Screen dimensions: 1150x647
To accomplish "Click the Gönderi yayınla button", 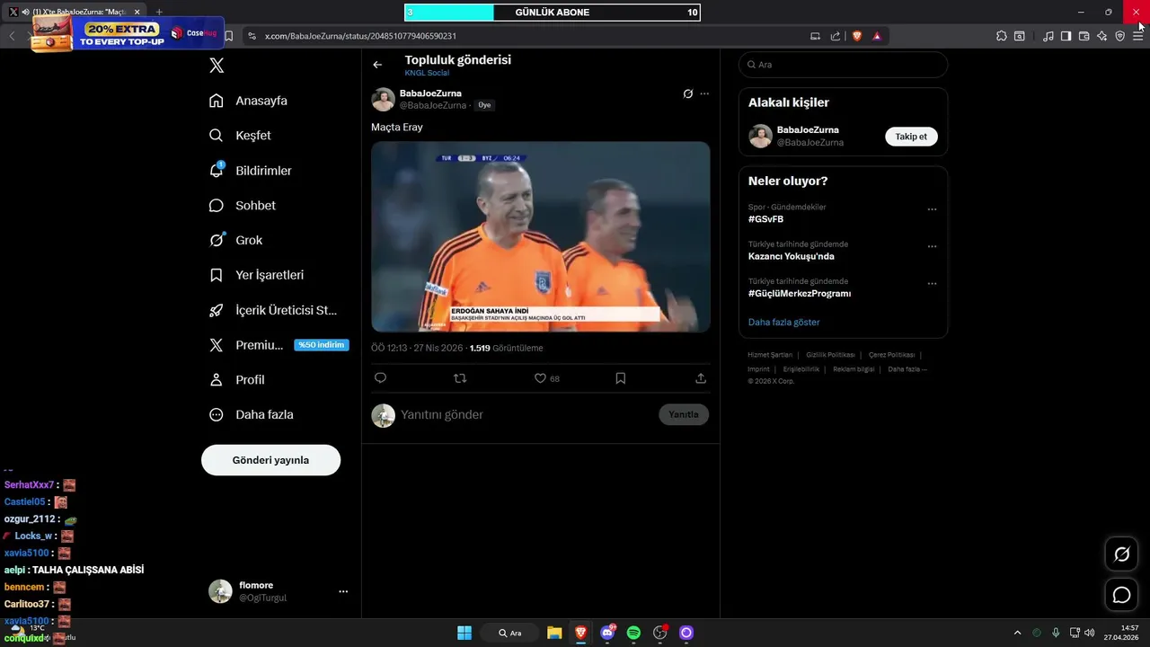I will [270, 460].
